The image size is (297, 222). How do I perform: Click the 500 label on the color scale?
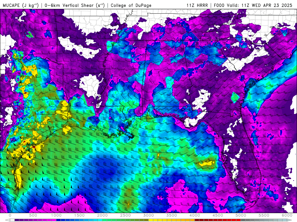[x=33, y=215]
